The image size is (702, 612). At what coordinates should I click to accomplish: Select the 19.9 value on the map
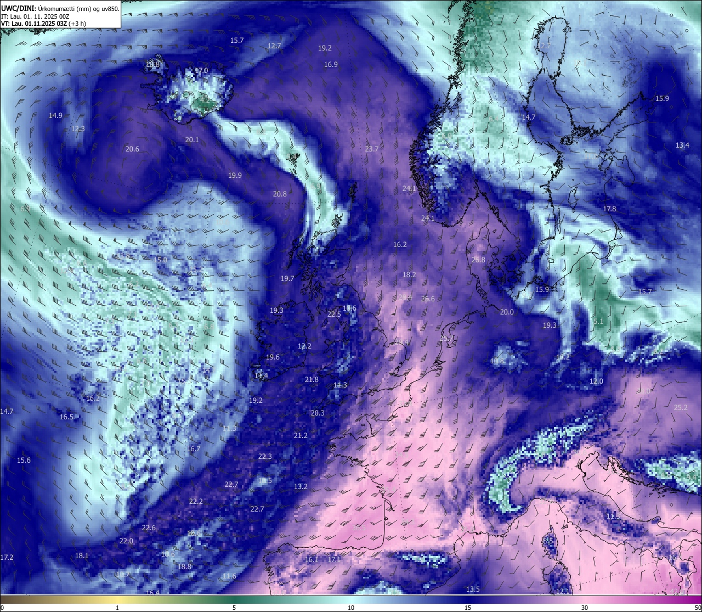(235, 175)
